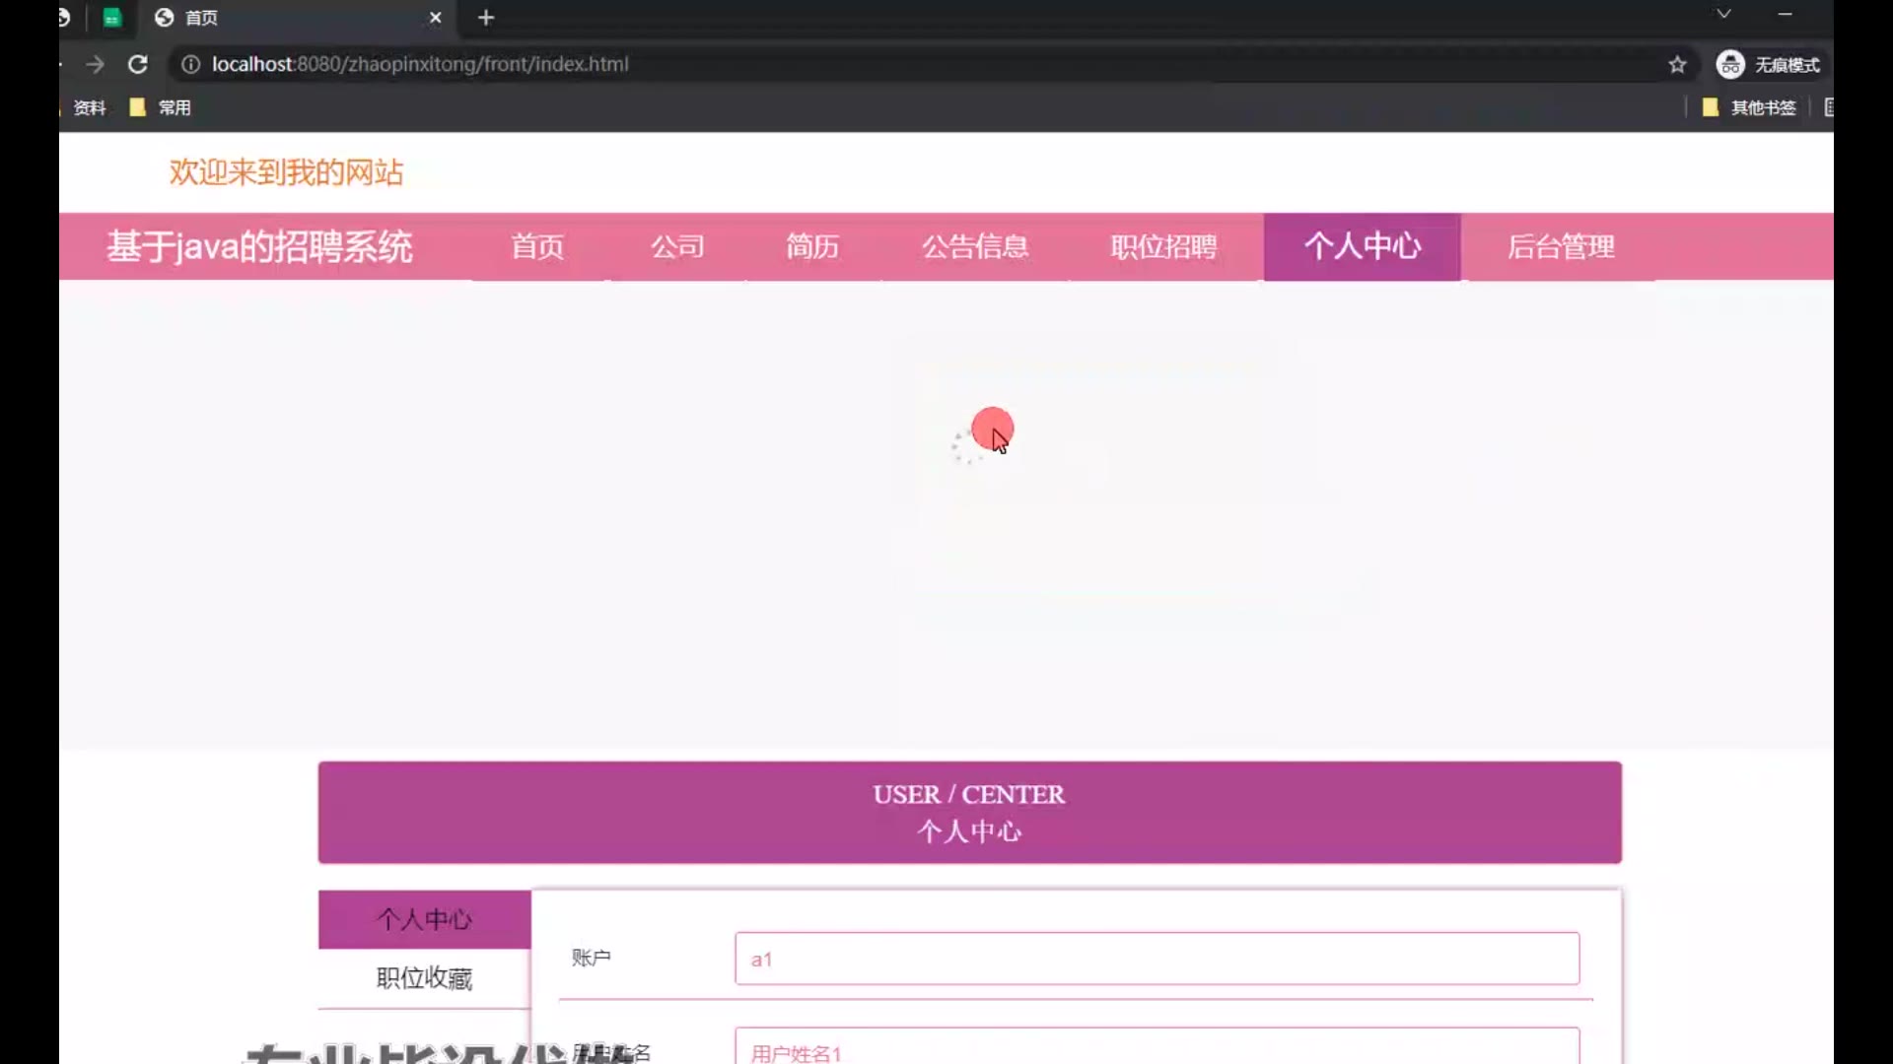
Task: Go to 首页 in navigation bar
Action: tap(537, 246)
